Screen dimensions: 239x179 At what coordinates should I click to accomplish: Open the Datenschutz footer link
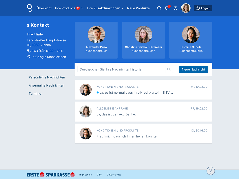[114, 175]
